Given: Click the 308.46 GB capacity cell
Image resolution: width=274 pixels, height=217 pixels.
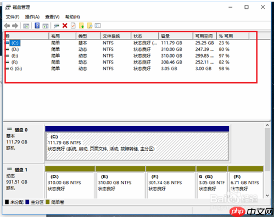Looking at the screenshot, I should (x=171, y=62).
